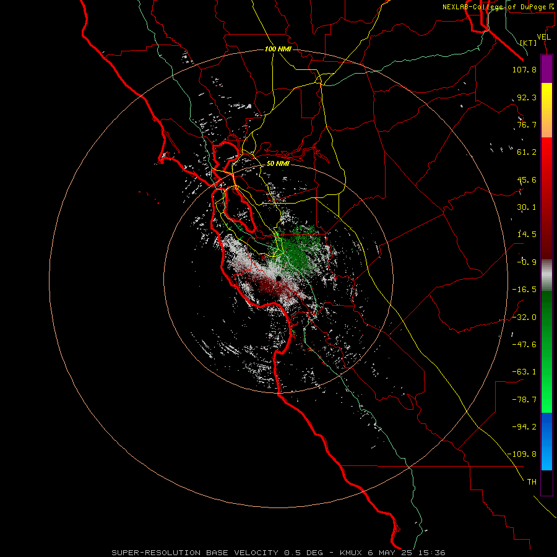Click the VEL legend title
Viewport: 557px width, 557px height.
(x=543, y=37)
